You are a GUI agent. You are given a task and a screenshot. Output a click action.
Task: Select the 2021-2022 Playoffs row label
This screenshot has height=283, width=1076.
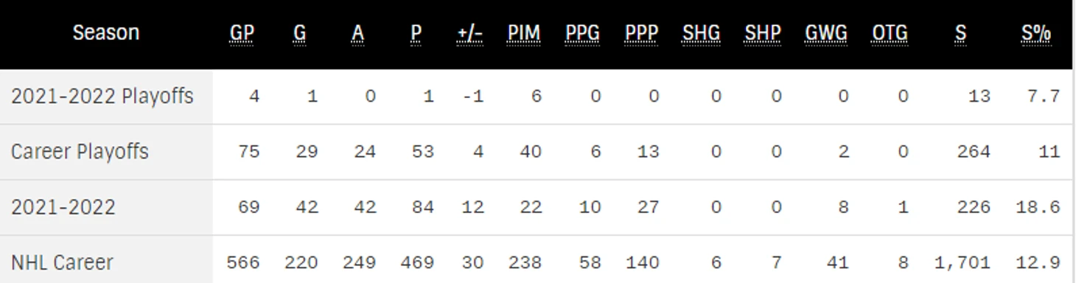click(x=102, y=97)
